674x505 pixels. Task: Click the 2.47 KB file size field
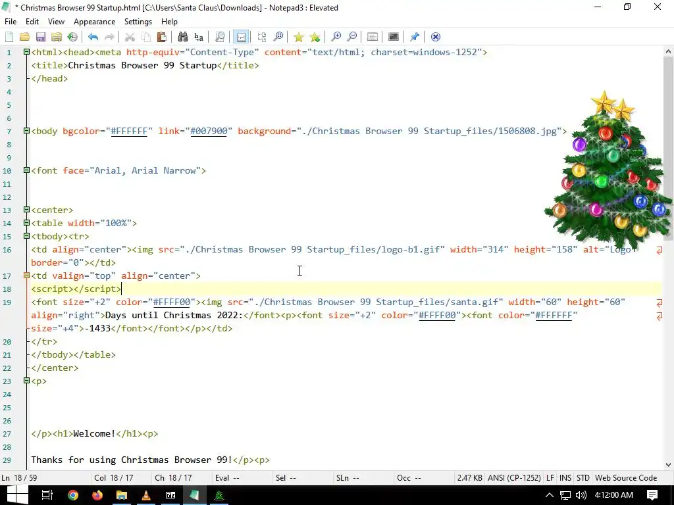tap(469, 478)
